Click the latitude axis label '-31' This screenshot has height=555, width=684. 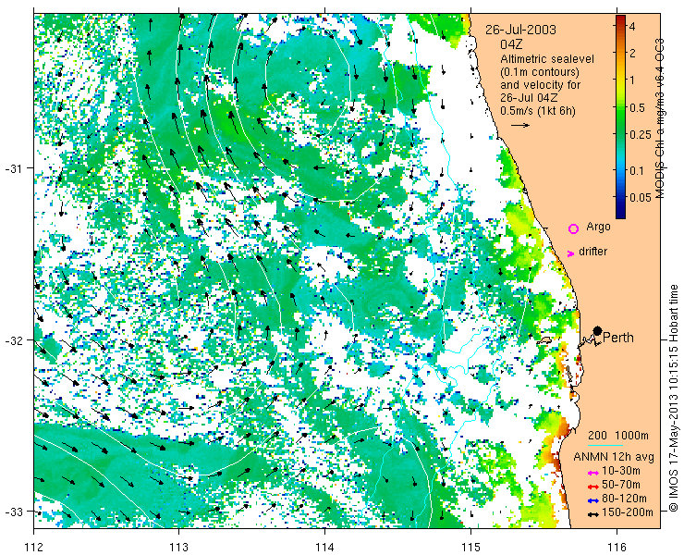[x=14, y=168]
